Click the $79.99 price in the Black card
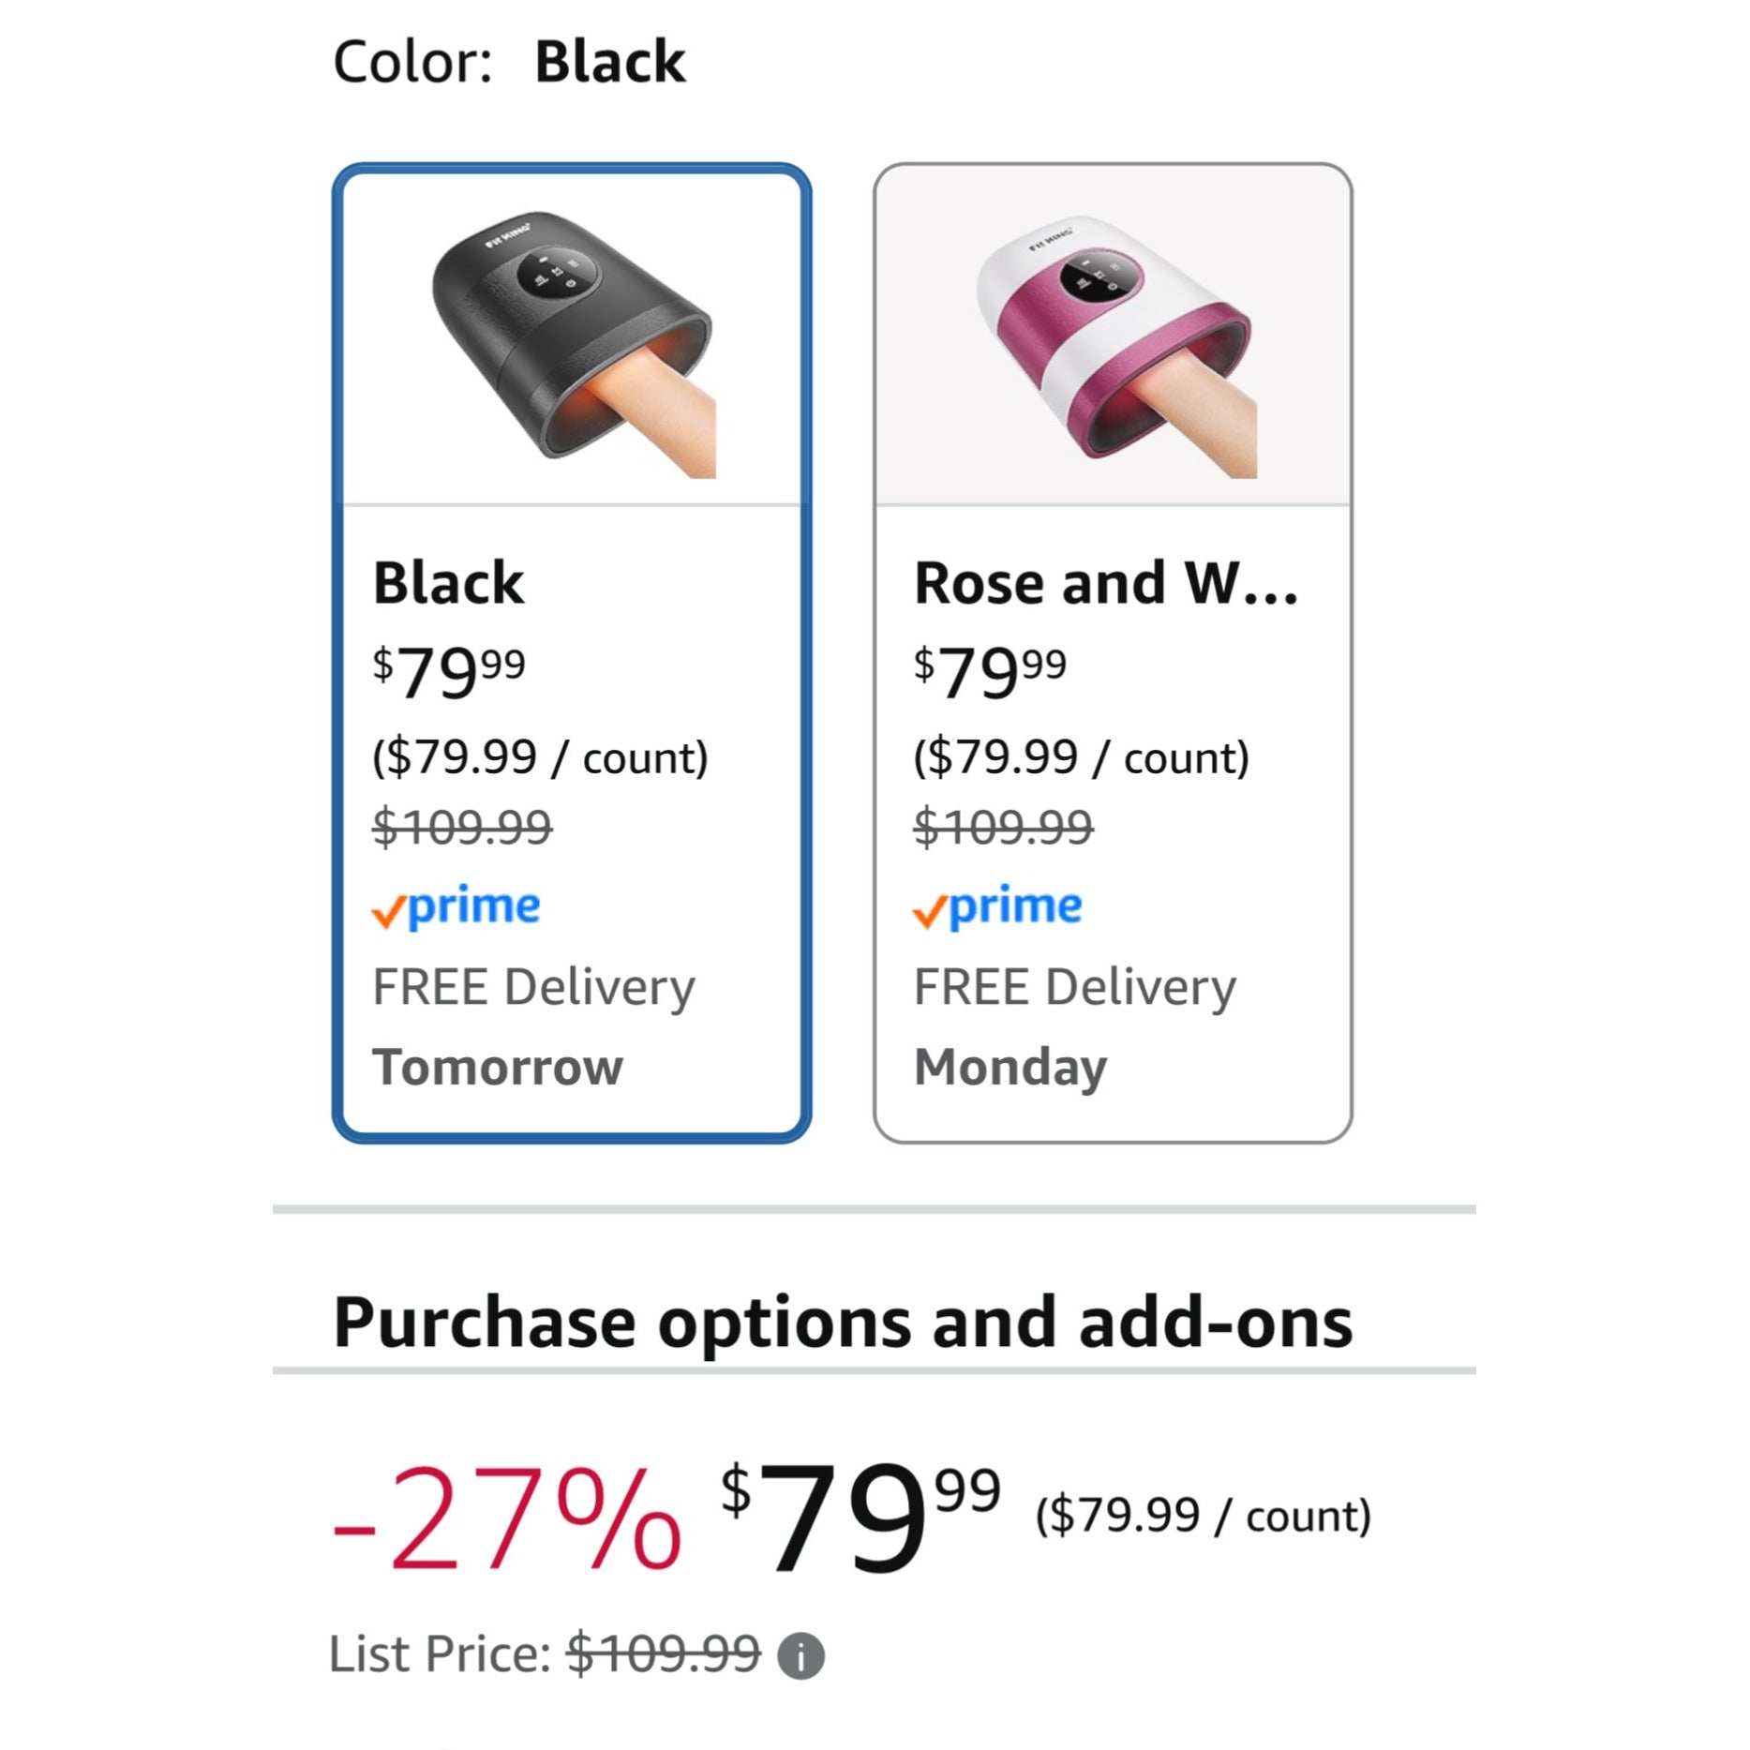This screenshot has height=1750, width=1750. coord(449,671)
